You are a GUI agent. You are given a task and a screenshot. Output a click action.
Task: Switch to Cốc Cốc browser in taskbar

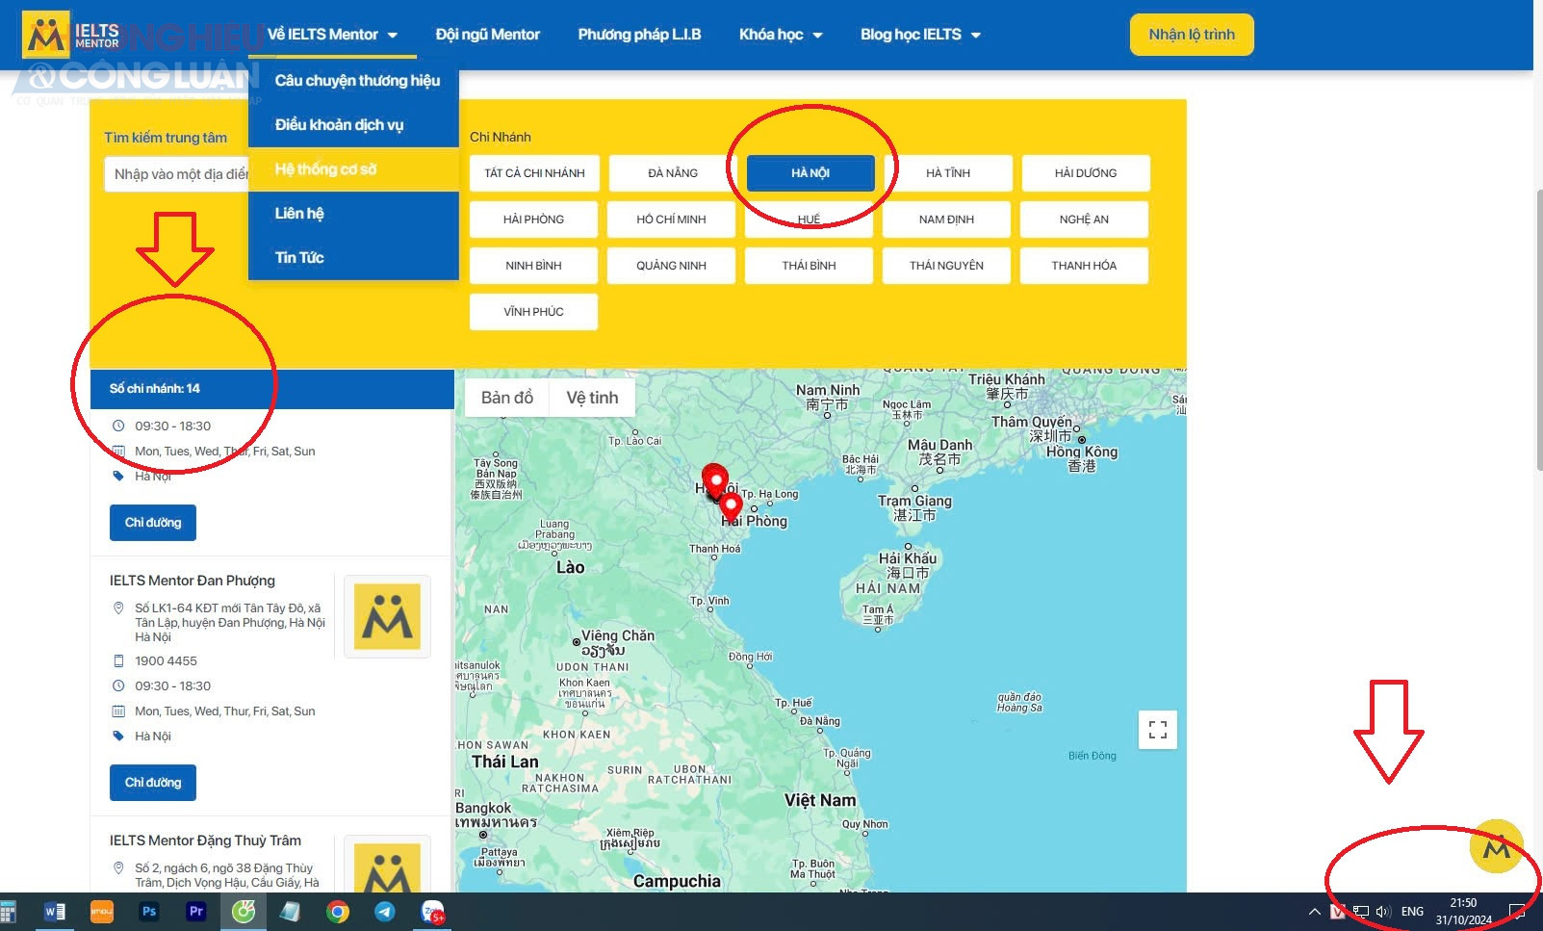click(x=244, y=912)
